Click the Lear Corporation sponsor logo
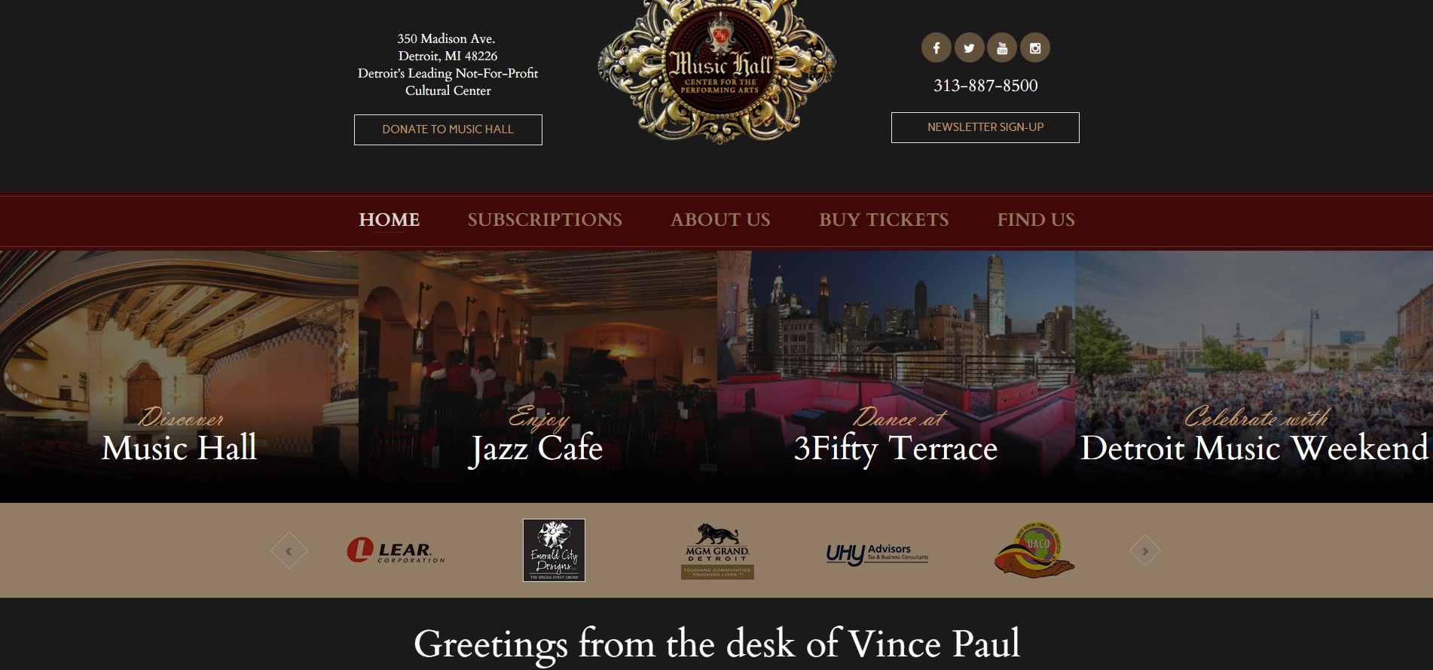 pyautogui.click(x=396, y=550)
